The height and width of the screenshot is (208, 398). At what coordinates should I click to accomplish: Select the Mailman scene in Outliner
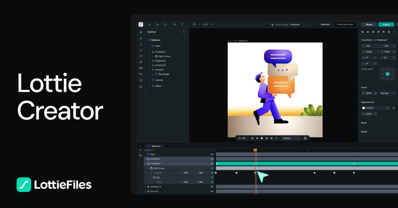[x=155, y=40]
